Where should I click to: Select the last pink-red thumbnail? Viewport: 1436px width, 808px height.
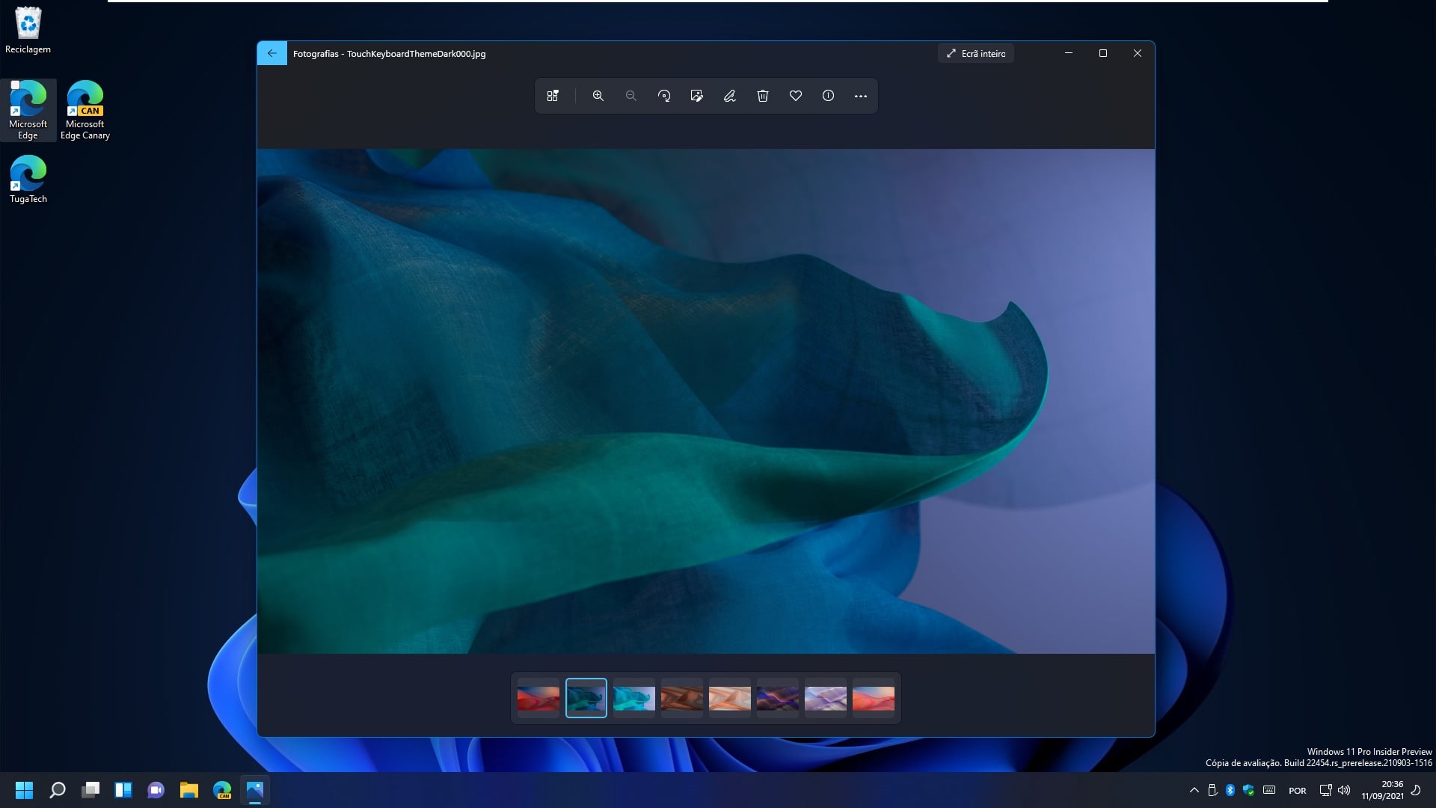click(874, 698)
